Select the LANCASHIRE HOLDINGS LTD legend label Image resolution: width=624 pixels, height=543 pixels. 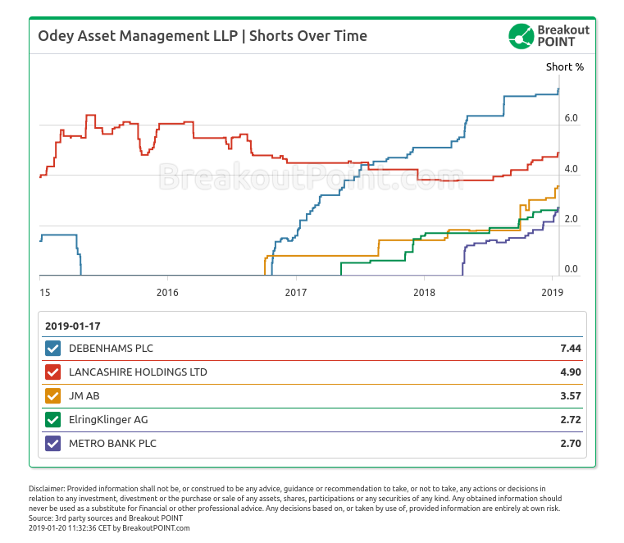[x=138, y=372]
